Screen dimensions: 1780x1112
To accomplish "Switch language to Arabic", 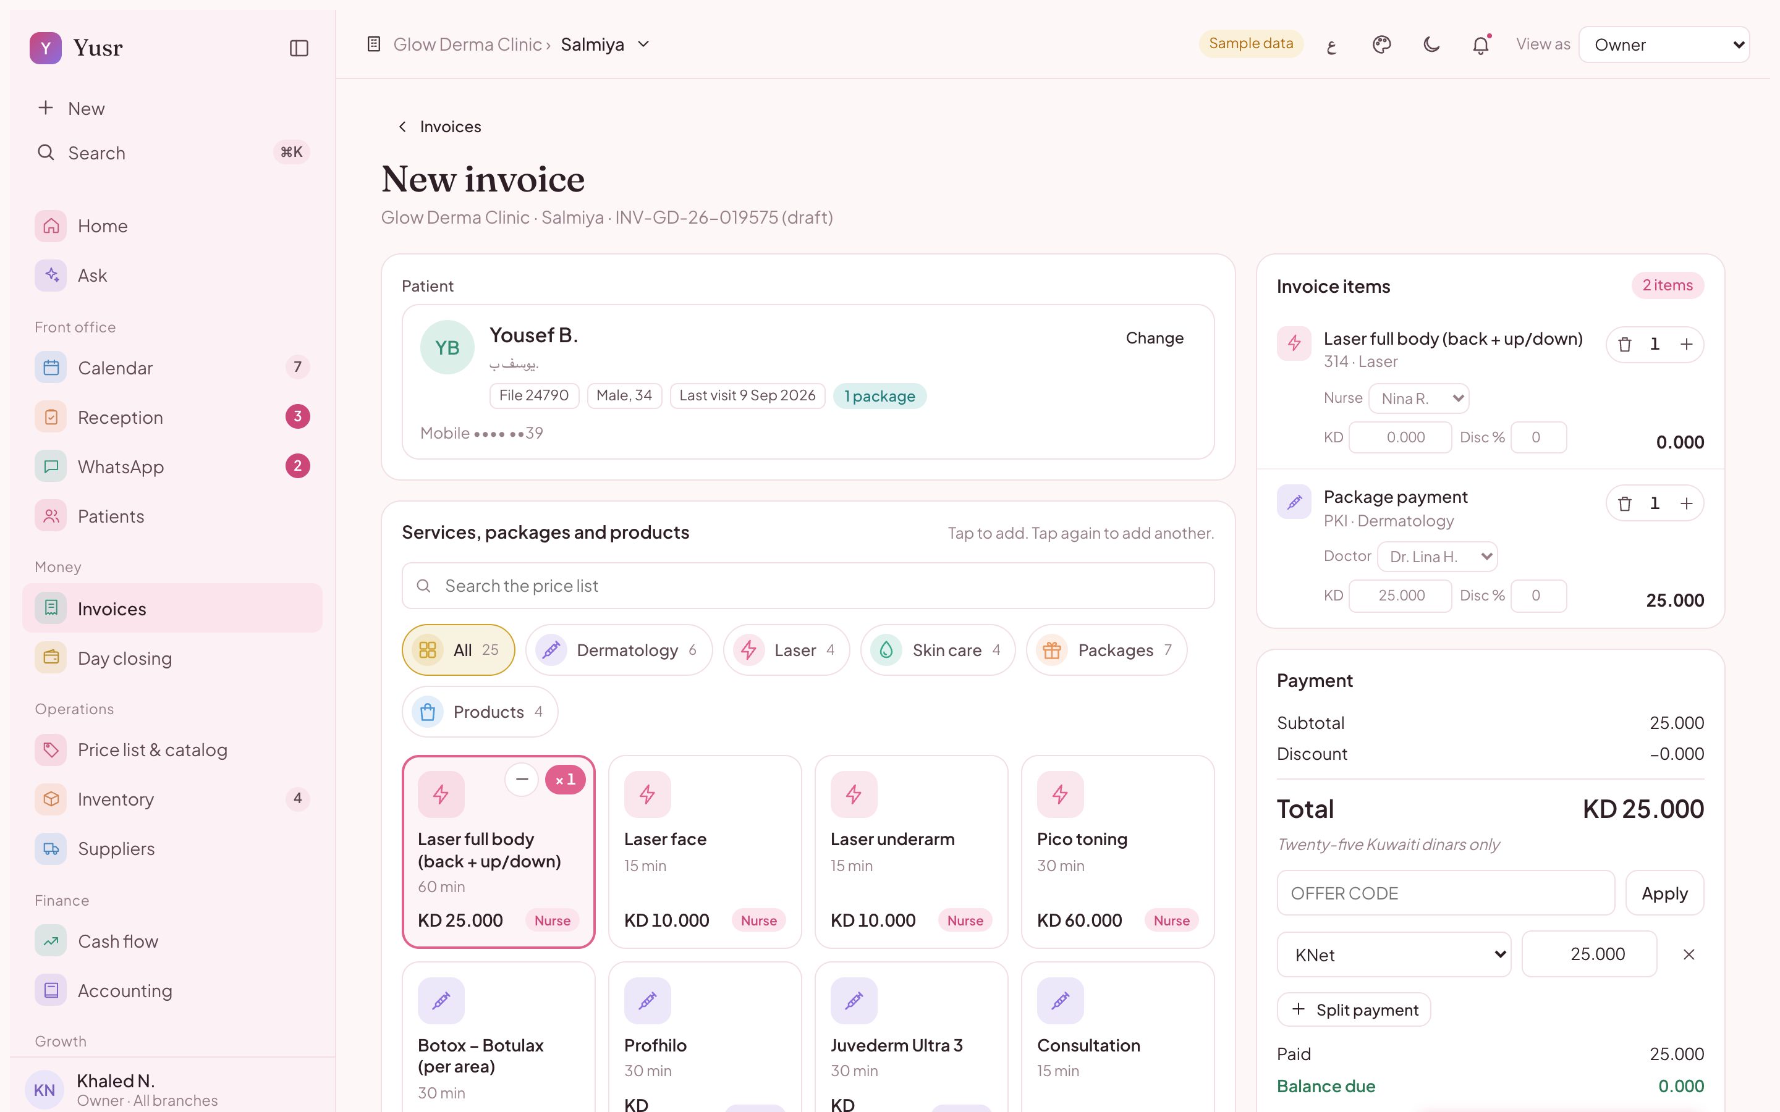I will pyautogui.click(x=1331, y=45).
